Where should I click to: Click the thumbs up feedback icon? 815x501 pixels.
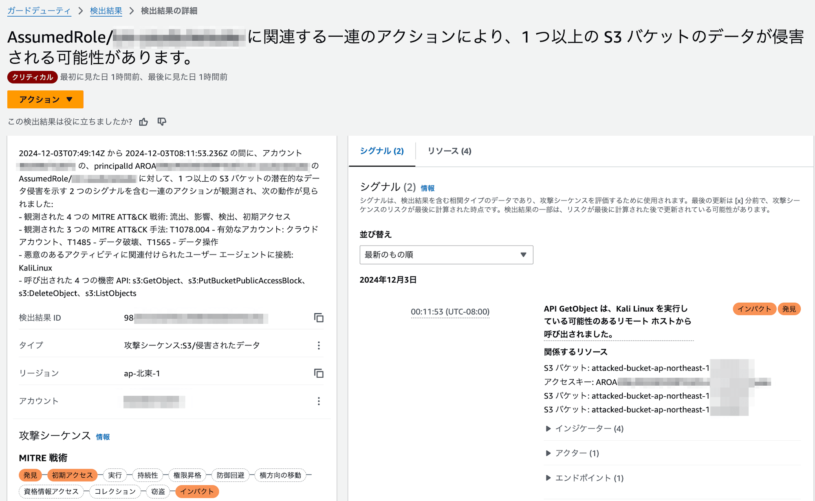click(x=143, y=122)
